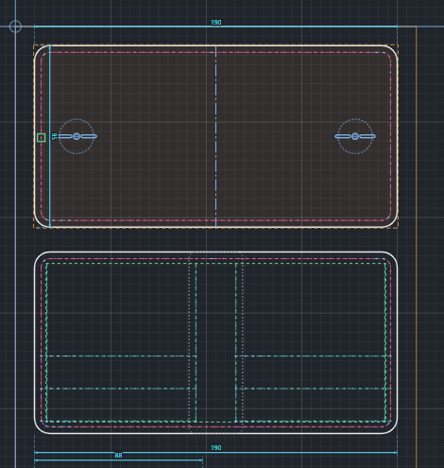Select the left snap button center point
This screenshot has height=468, width=444.
(x=77, y=136)
